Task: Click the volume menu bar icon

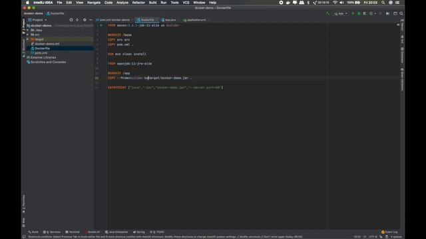Action: pyautogui.click(x=341, y=3)
